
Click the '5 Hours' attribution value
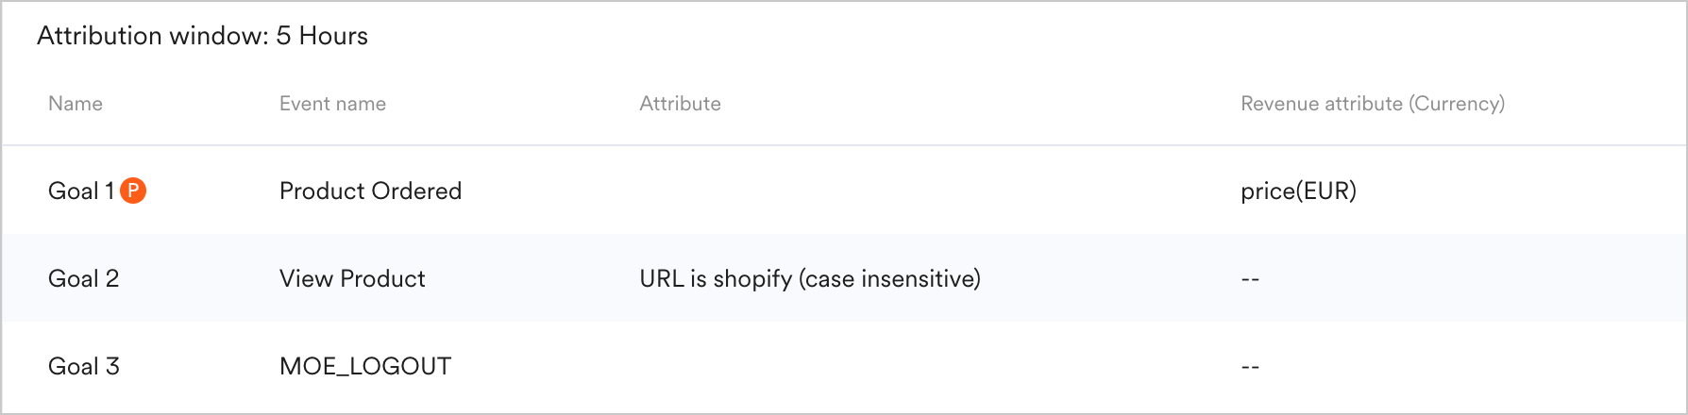(x=322, y=36)
